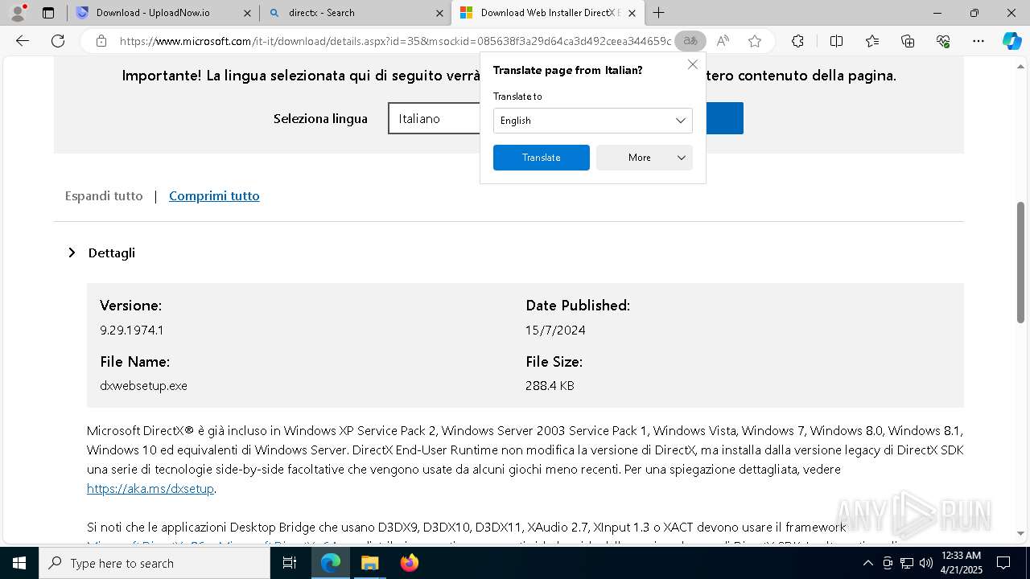This screenshot has width=1030, height=579.
Task: Open the Translate to English dropdown
Action: pos(593,121)
